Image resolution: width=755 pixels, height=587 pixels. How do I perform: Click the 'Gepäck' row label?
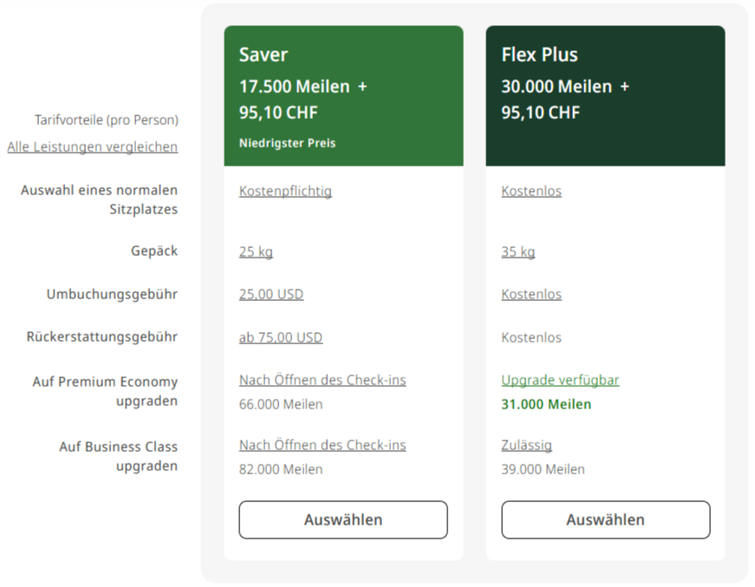[x=154, y=251]
